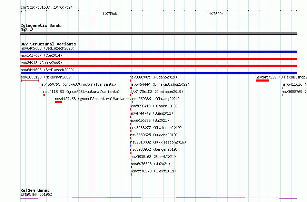Click the nsv6409088 (Sedlazeck2020) blue variant bar
The image size is (307, 202).
(x=159, y=52)
